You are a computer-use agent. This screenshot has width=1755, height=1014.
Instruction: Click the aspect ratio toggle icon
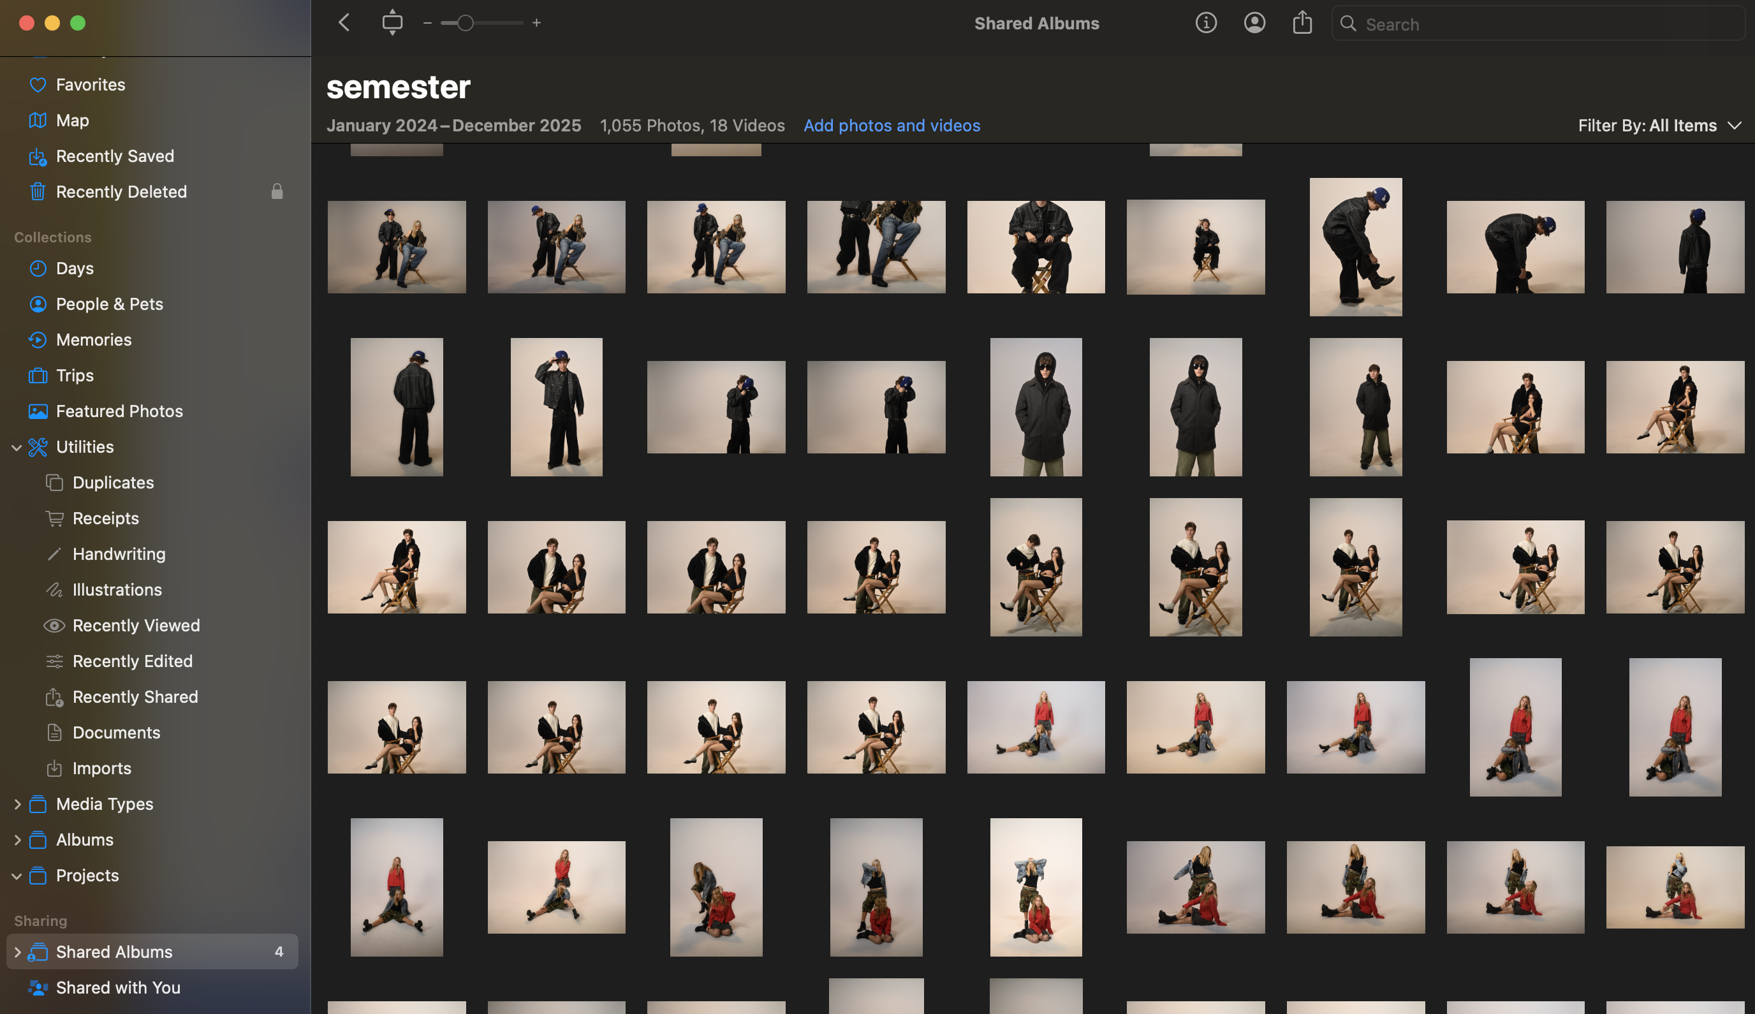(x=392, y=23)
